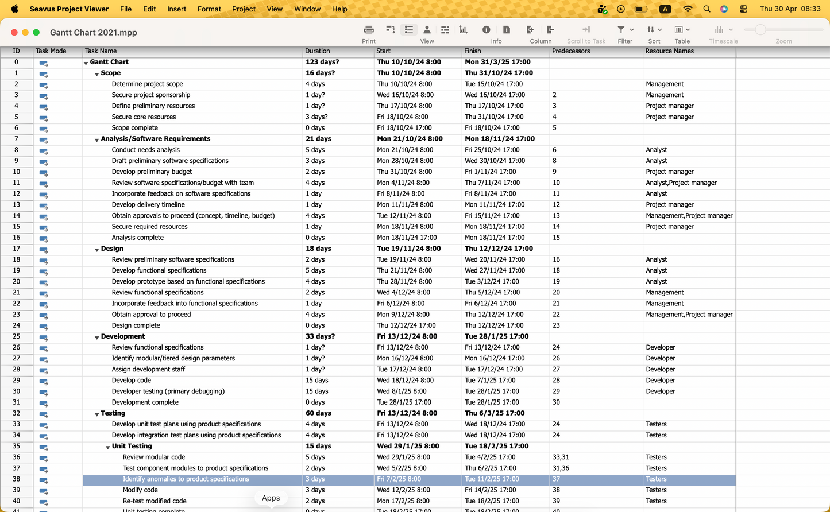Click the Finish column header
Image resolution: width=830 pixels, height=512 pixels.
coord(506,51)
